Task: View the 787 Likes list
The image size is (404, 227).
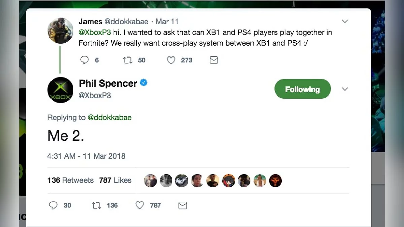Action: point(115,180)
